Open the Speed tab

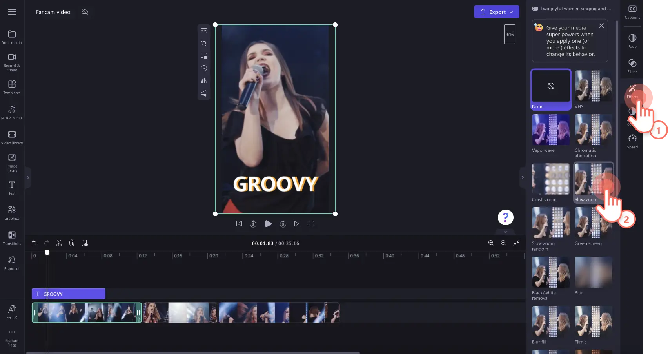[x=632, y=141]
